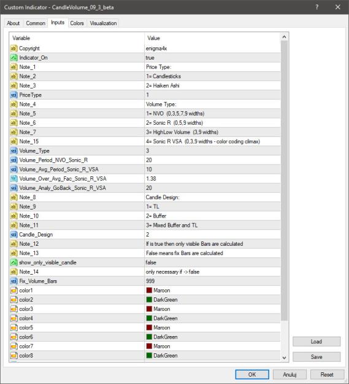The width and height of the screenshot is (349, 384).
Task: Open the color8 DarkGreen value dropdown
Action: 212,355
